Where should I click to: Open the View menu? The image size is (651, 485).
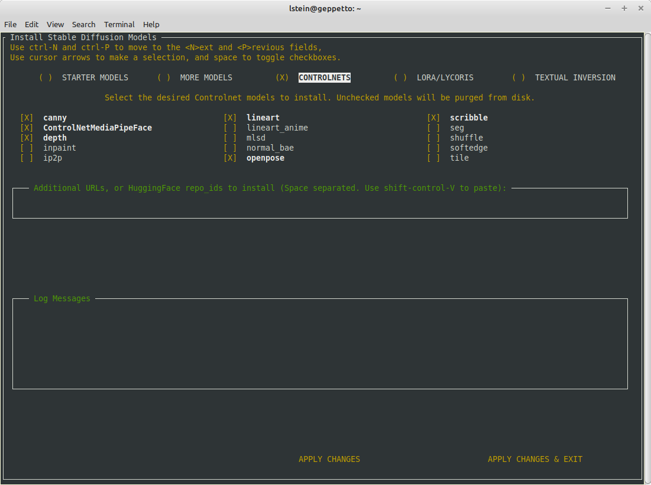pos(55,24)
